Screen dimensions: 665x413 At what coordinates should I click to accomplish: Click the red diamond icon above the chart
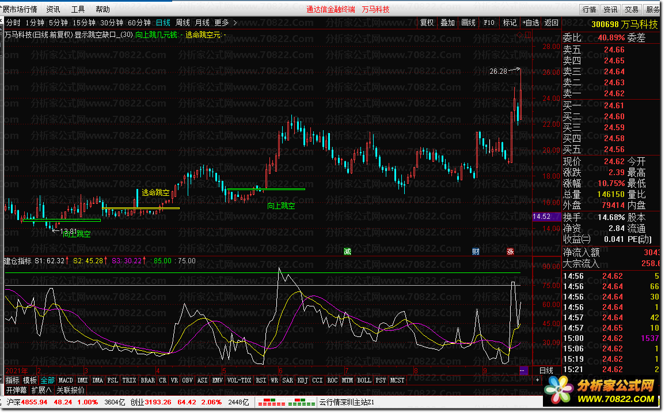pyautogui.click(x=520, y=35)
